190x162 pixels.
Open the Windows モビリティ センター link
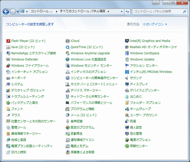(x=91, y=66)
